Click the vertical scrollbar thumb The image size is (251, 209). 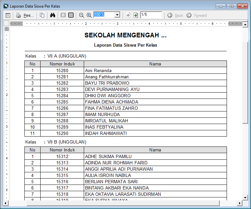(x=245, y=83)
